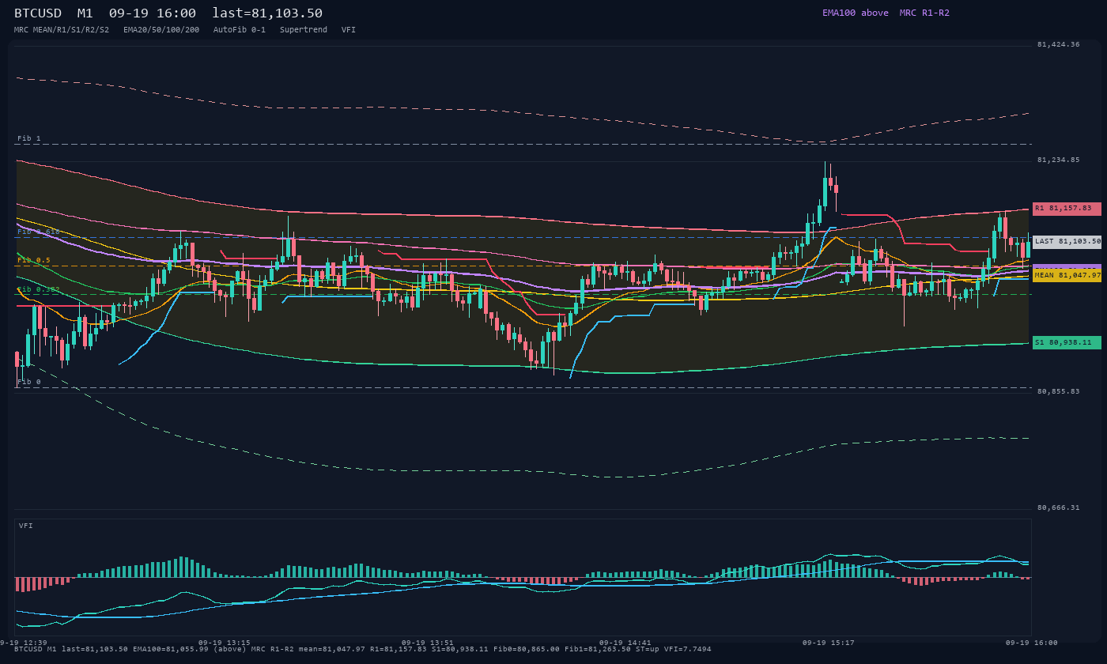Viewport: 1107px width, 664px height.
Task: Click the red R1 81,157.83 price tag
Action: click(x=1067, y=209)
